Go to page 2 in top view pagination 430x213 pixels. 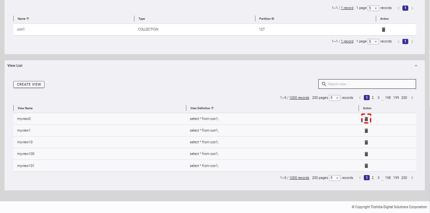373,98
